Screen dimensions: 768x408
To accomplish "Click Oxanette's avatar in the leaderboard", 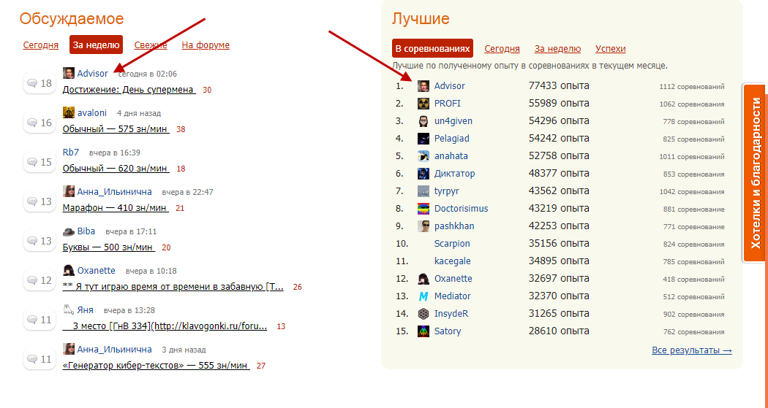I will [423, 279].
